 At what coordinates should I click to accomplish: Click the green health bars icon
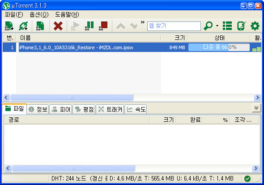click(256, 49)
